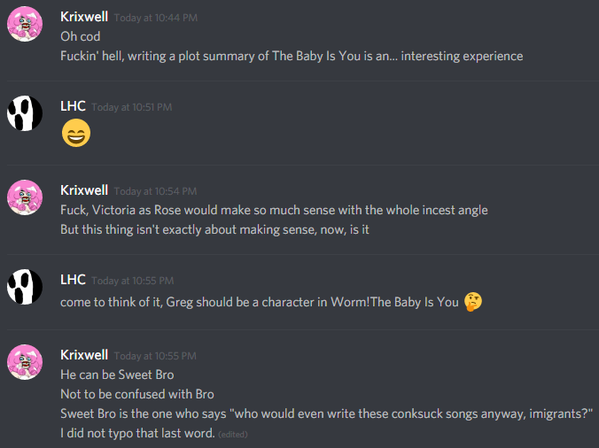Click the 'Today at 10:51 PM' timestamp
The image size is (599, 448).
131,107
